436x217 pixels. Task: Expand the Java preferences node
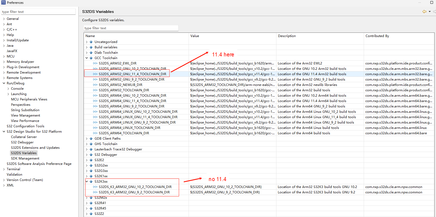click(x=4, y=46)
